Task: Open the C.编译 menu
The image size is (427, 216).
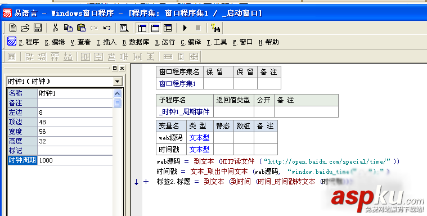Action: pyautogui.click(x=191, y=42)
